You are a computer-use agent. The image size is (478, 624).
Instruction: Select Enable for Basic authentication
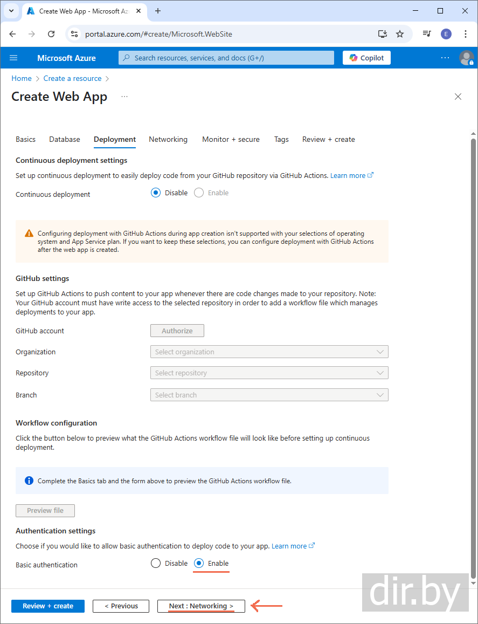199,564
